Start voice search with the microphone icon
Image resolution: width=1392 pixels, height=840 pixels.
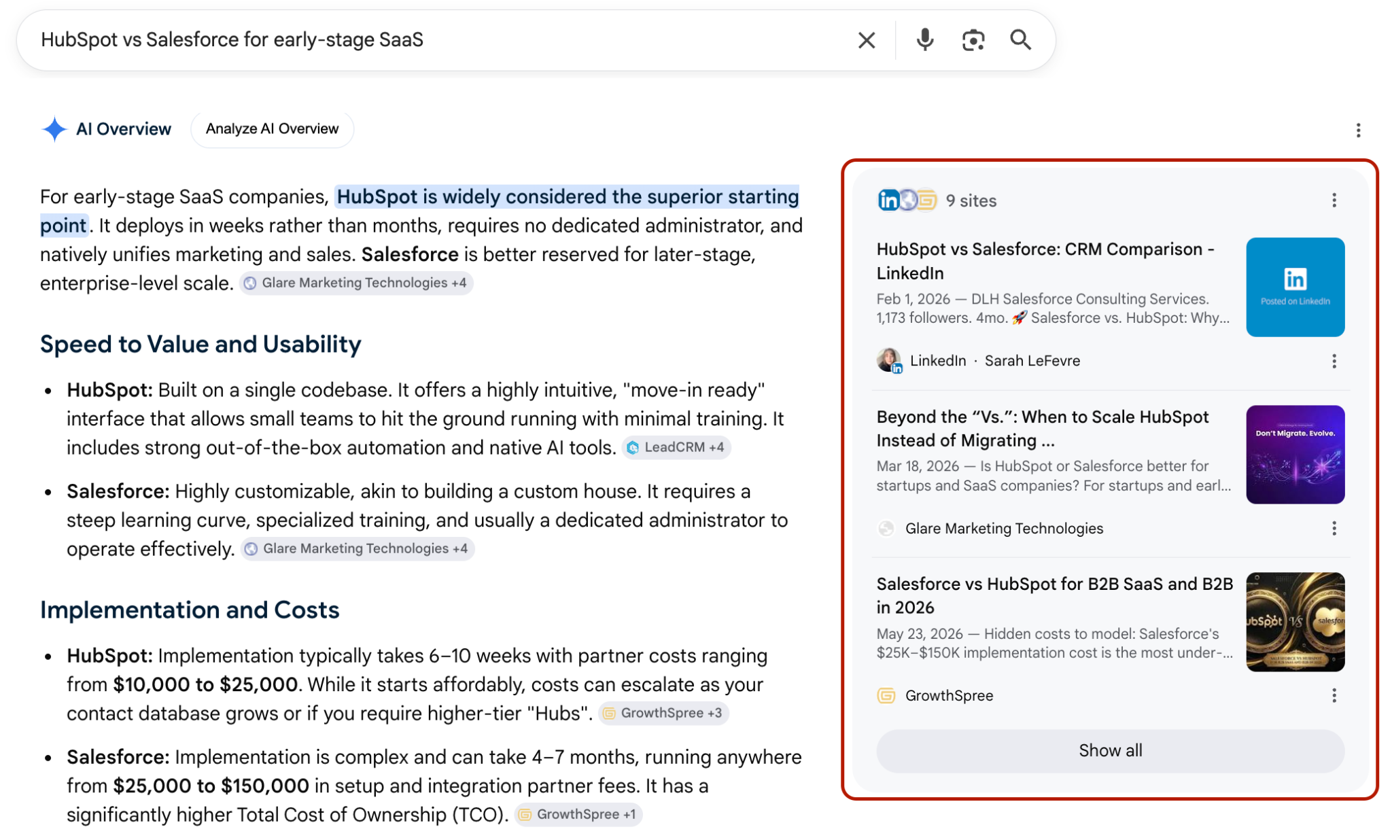tap(924, 40)
